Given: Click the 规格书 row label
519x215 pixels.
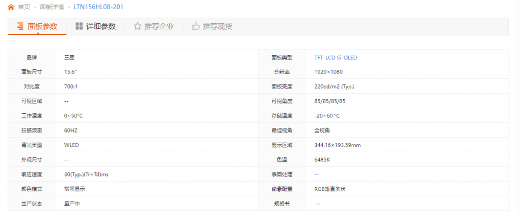Looking at the screenshot, I should tap(282, 204).
